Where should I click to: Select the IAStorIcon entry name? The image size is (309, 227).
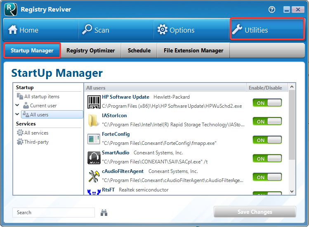(114, 116)
